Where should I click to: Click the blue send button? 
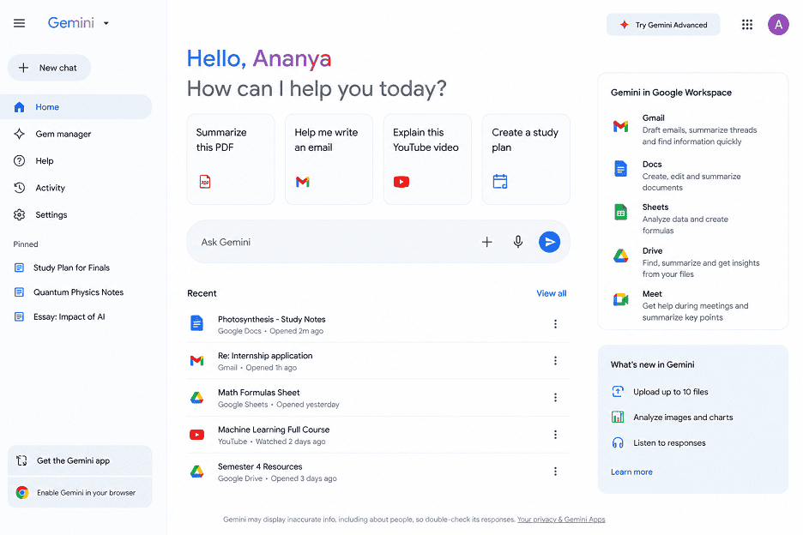pos(550,242)
